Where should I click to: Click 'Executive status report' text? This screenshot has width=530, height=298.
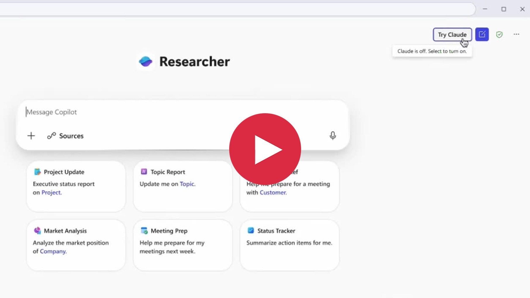point(64,184)
